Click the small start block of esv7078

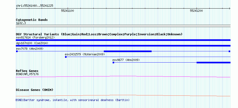(17, 51)
